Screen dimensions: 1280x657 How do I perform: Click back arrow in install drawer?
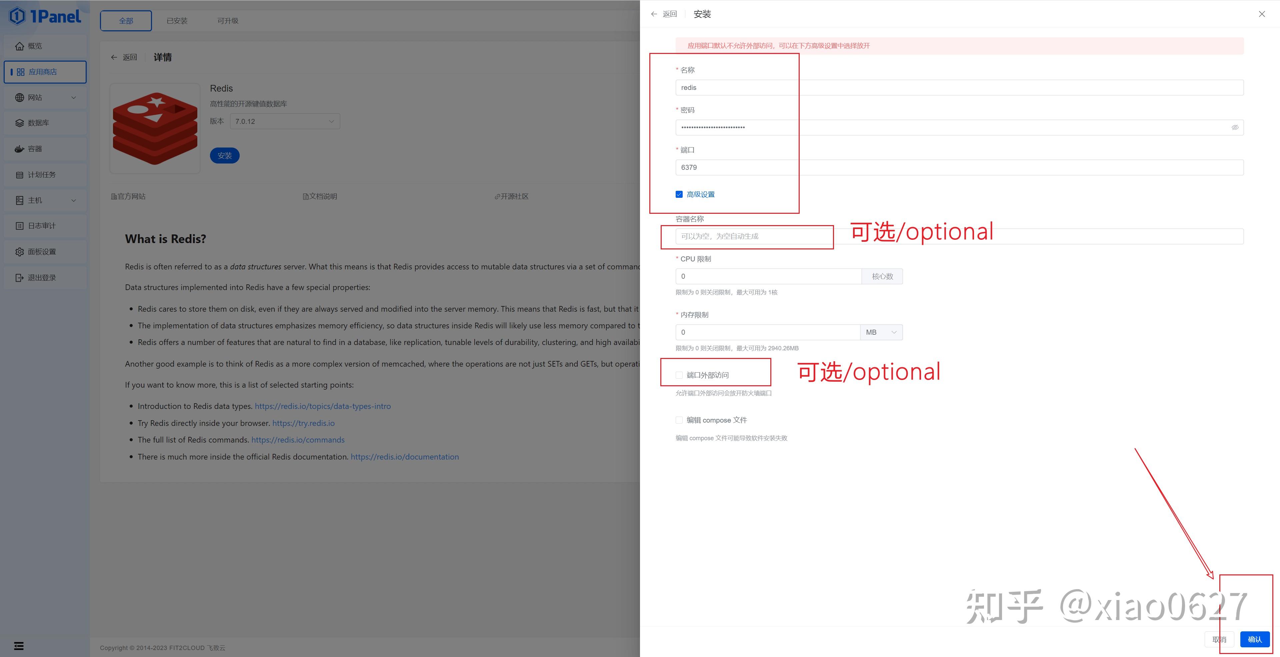[654, 14]
